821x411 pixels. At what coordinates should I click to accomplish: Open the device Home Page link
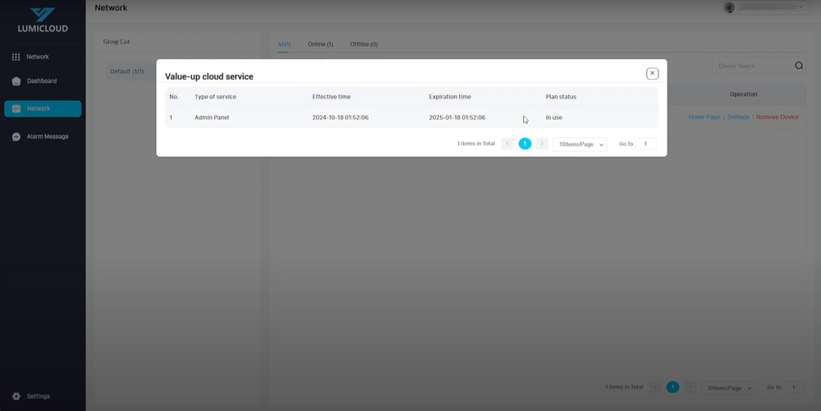[704, 117]
